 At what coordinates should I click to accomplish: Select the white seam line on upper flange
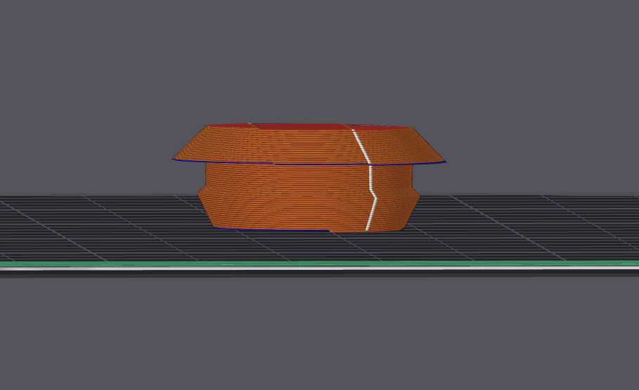click(361, 147)
